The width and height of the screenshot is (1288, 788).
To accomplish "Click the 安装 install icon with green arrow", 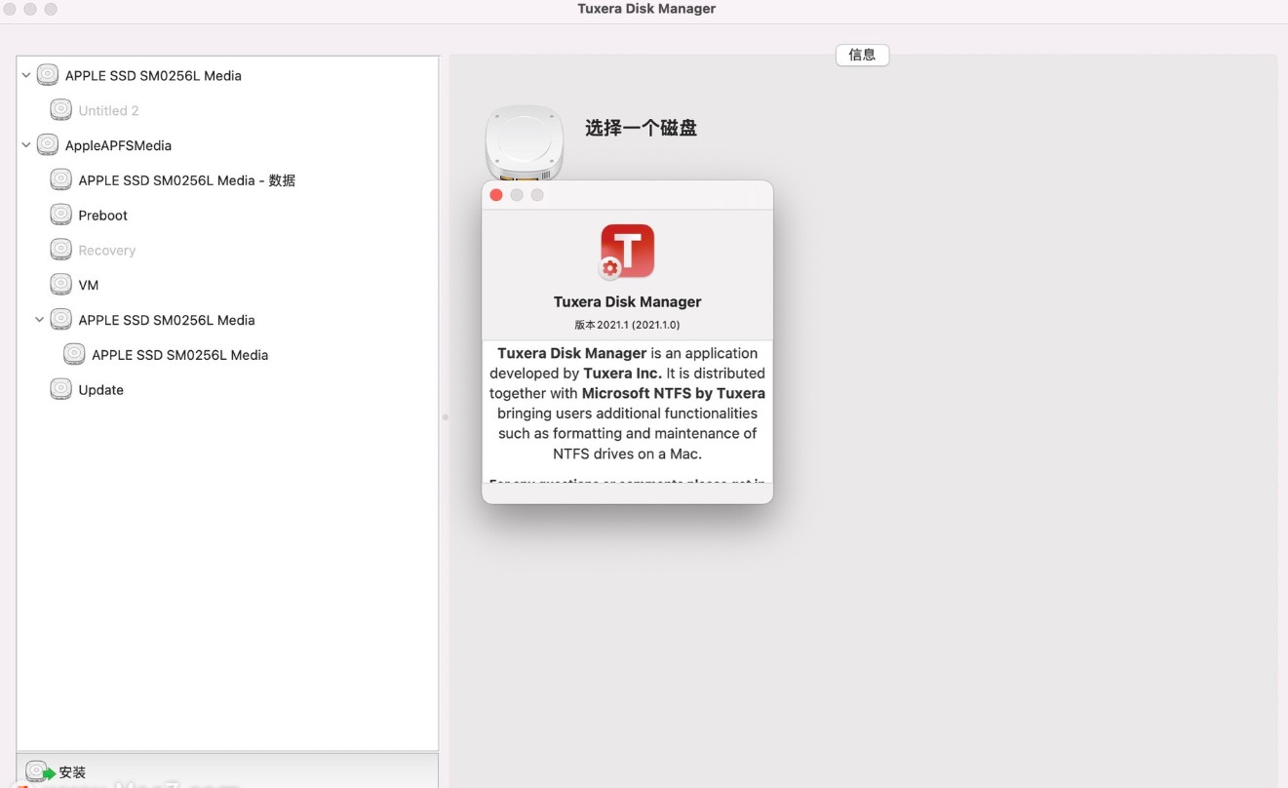I will pos(39,771).
